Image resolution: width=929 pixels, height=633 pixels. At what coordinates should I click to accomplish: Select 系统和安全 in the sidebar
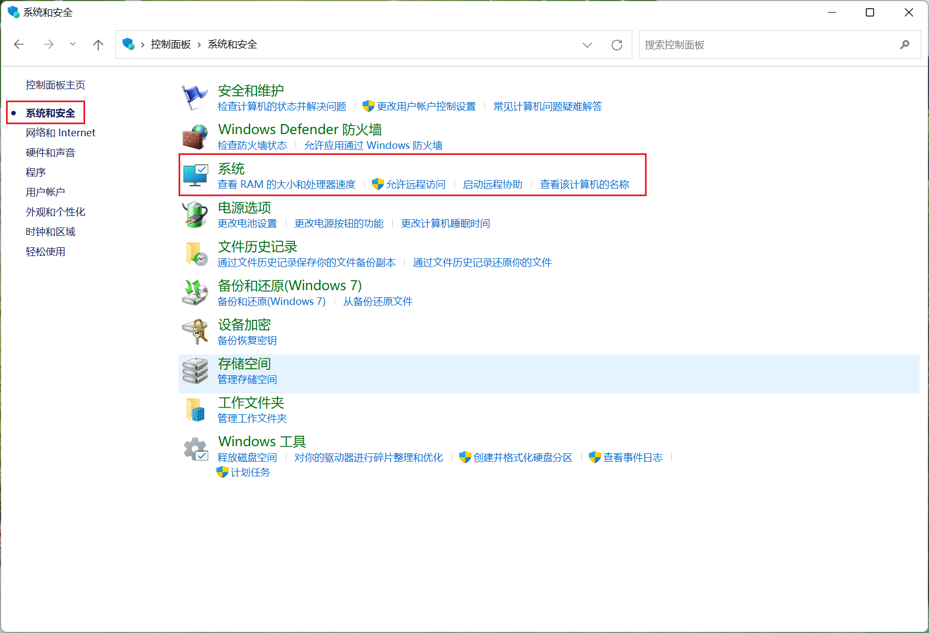(x=51, y=113)
